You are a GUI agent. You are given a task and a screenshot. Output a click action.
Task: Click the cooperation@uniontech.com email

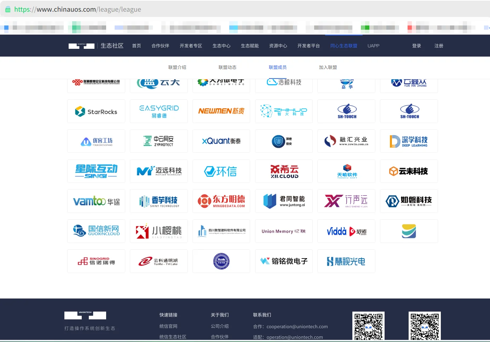297,326
